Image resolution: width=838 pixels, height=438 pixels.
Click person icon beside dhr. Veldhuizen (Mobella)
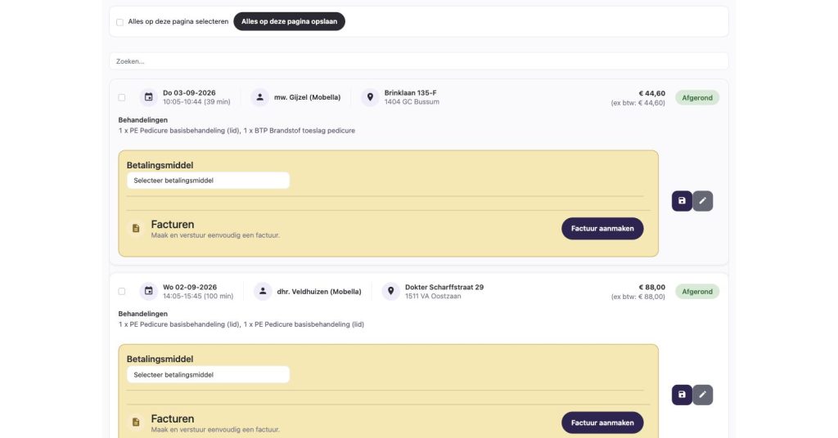tap(263, 291)
